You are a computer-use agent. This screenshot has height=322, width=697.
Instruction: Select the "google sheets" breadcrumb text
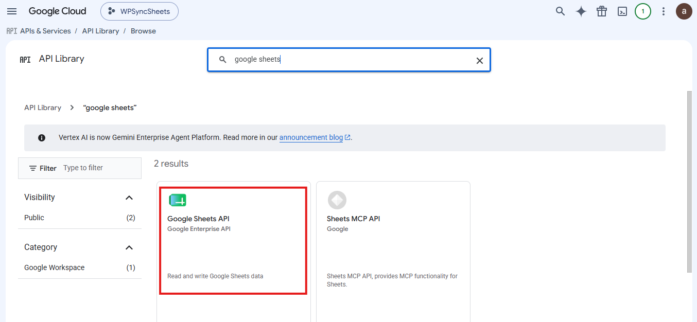[x=110, y=108]
